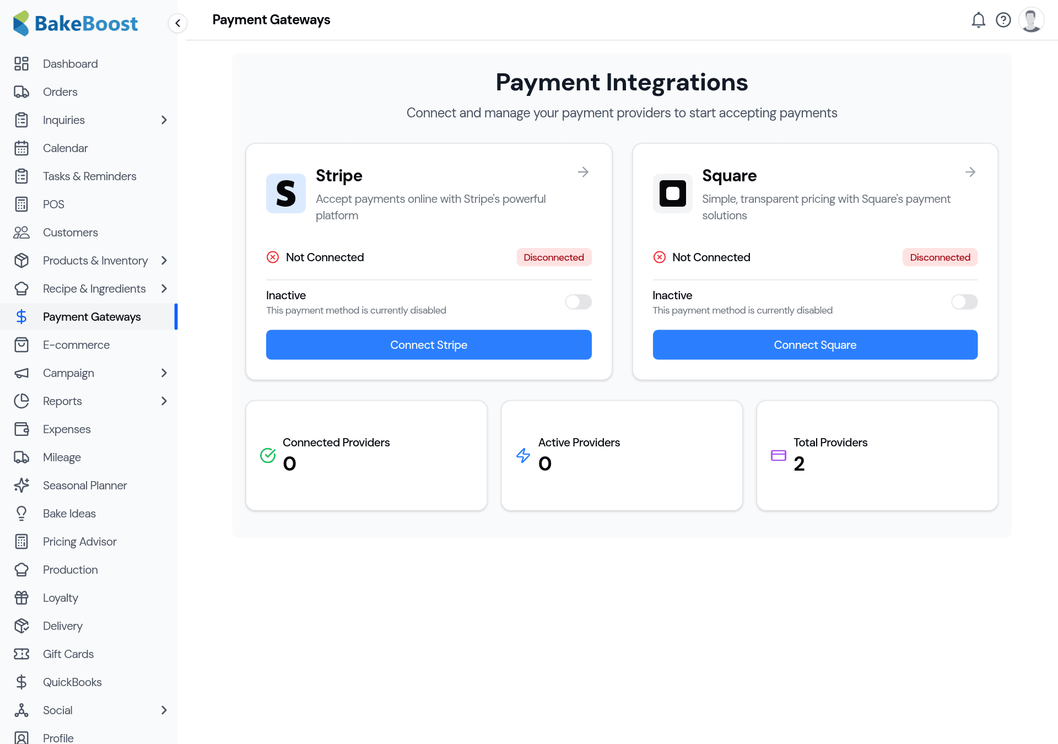Click the E-commerce shopping bag icon
The height and width of the screenshot is (744, 1058).
point(21,345)
